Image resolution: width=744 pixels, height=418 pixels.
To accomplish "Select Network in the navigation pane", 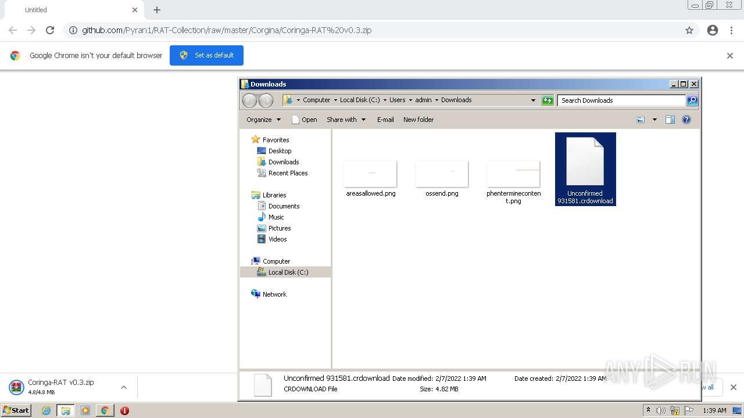I will 269,294.
